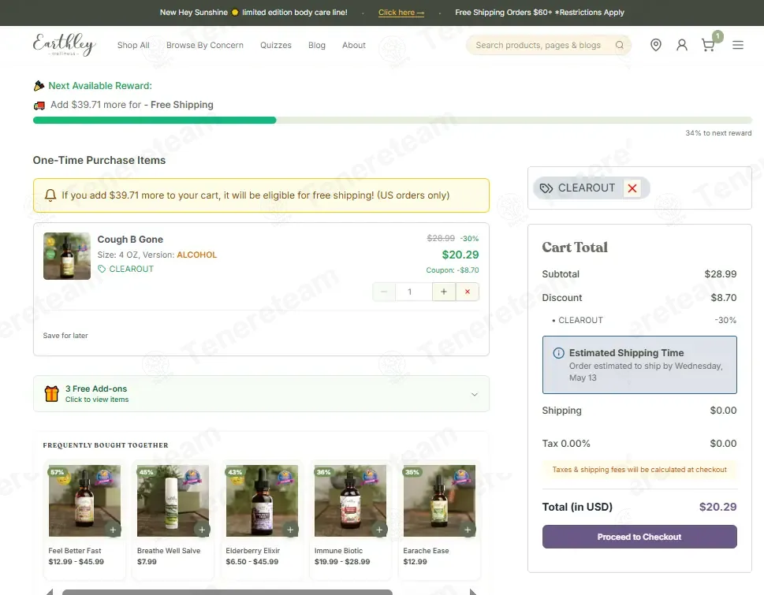764x595 pixels.
Task: Open the Earache Ease product image
Action: pos(439,500)
